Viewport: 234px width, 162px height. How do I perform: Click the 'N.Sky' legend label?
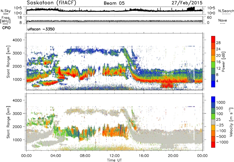tap(6, 11)
